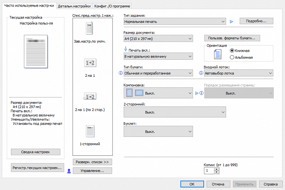The width and height of the screenshot is (285, 190).
Task: Select the default settings preset icon
Action: tap(90, 29)
